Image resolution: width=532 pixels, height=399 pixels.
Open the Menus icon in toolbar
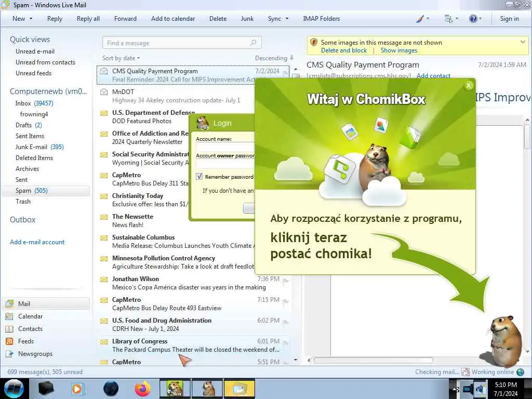click(x=448, y=19)
